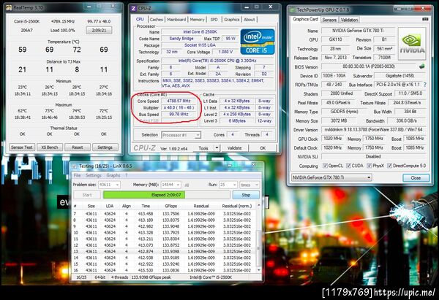
Task: Switch to the Sensors tab in GPU-Z
Action: click(x=329, y=20)
